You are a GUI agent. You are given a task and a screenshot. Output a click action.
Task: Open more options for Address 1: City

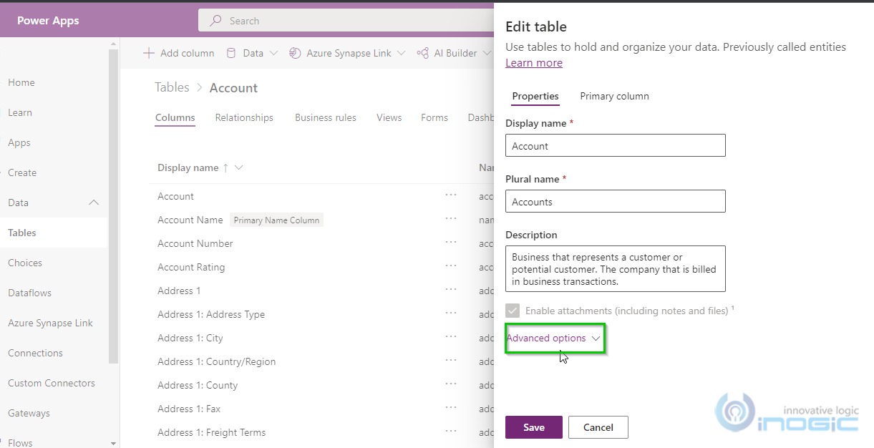[450, 336]
